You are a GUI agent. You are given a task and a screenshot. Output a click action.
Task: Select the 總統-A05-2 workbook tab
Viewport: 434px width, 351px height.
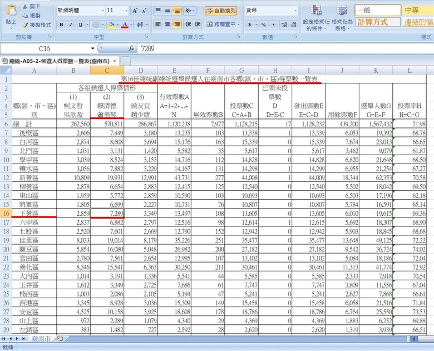pos(59,61)
